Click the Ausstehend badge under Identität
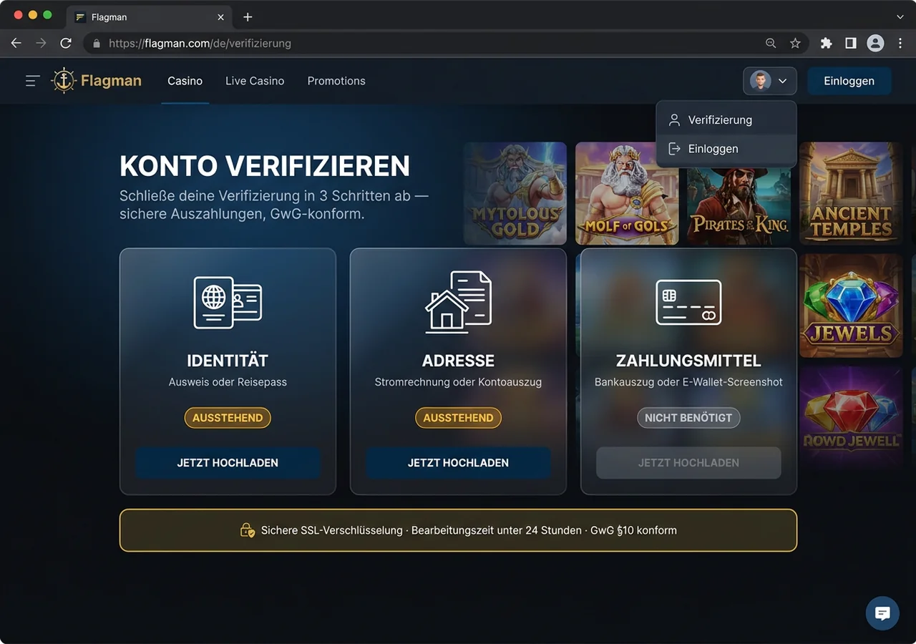 (228, 418)
